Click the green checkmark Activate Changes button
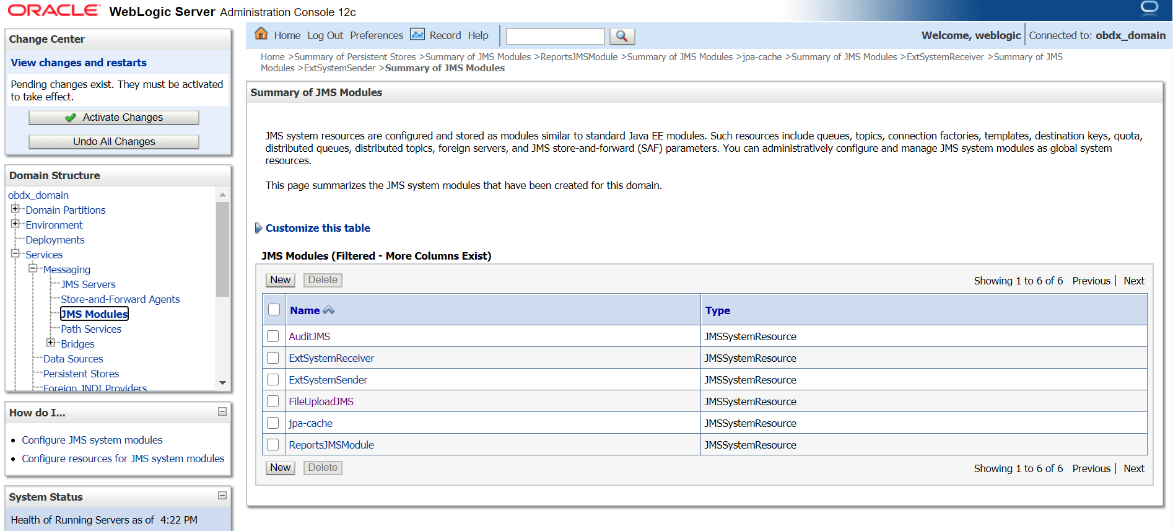 click(x=114, y=118)
